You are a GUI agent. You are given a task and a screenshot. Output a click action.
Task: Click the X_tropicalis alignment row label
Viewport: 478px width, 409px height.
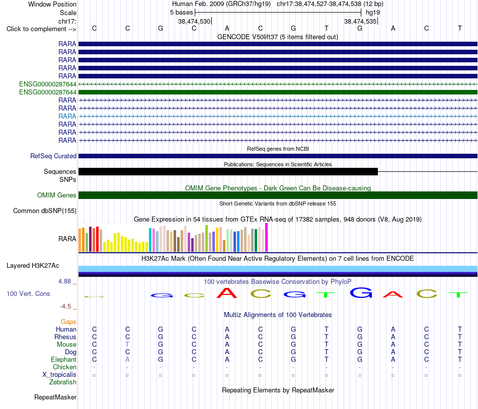tap(59, 375)
